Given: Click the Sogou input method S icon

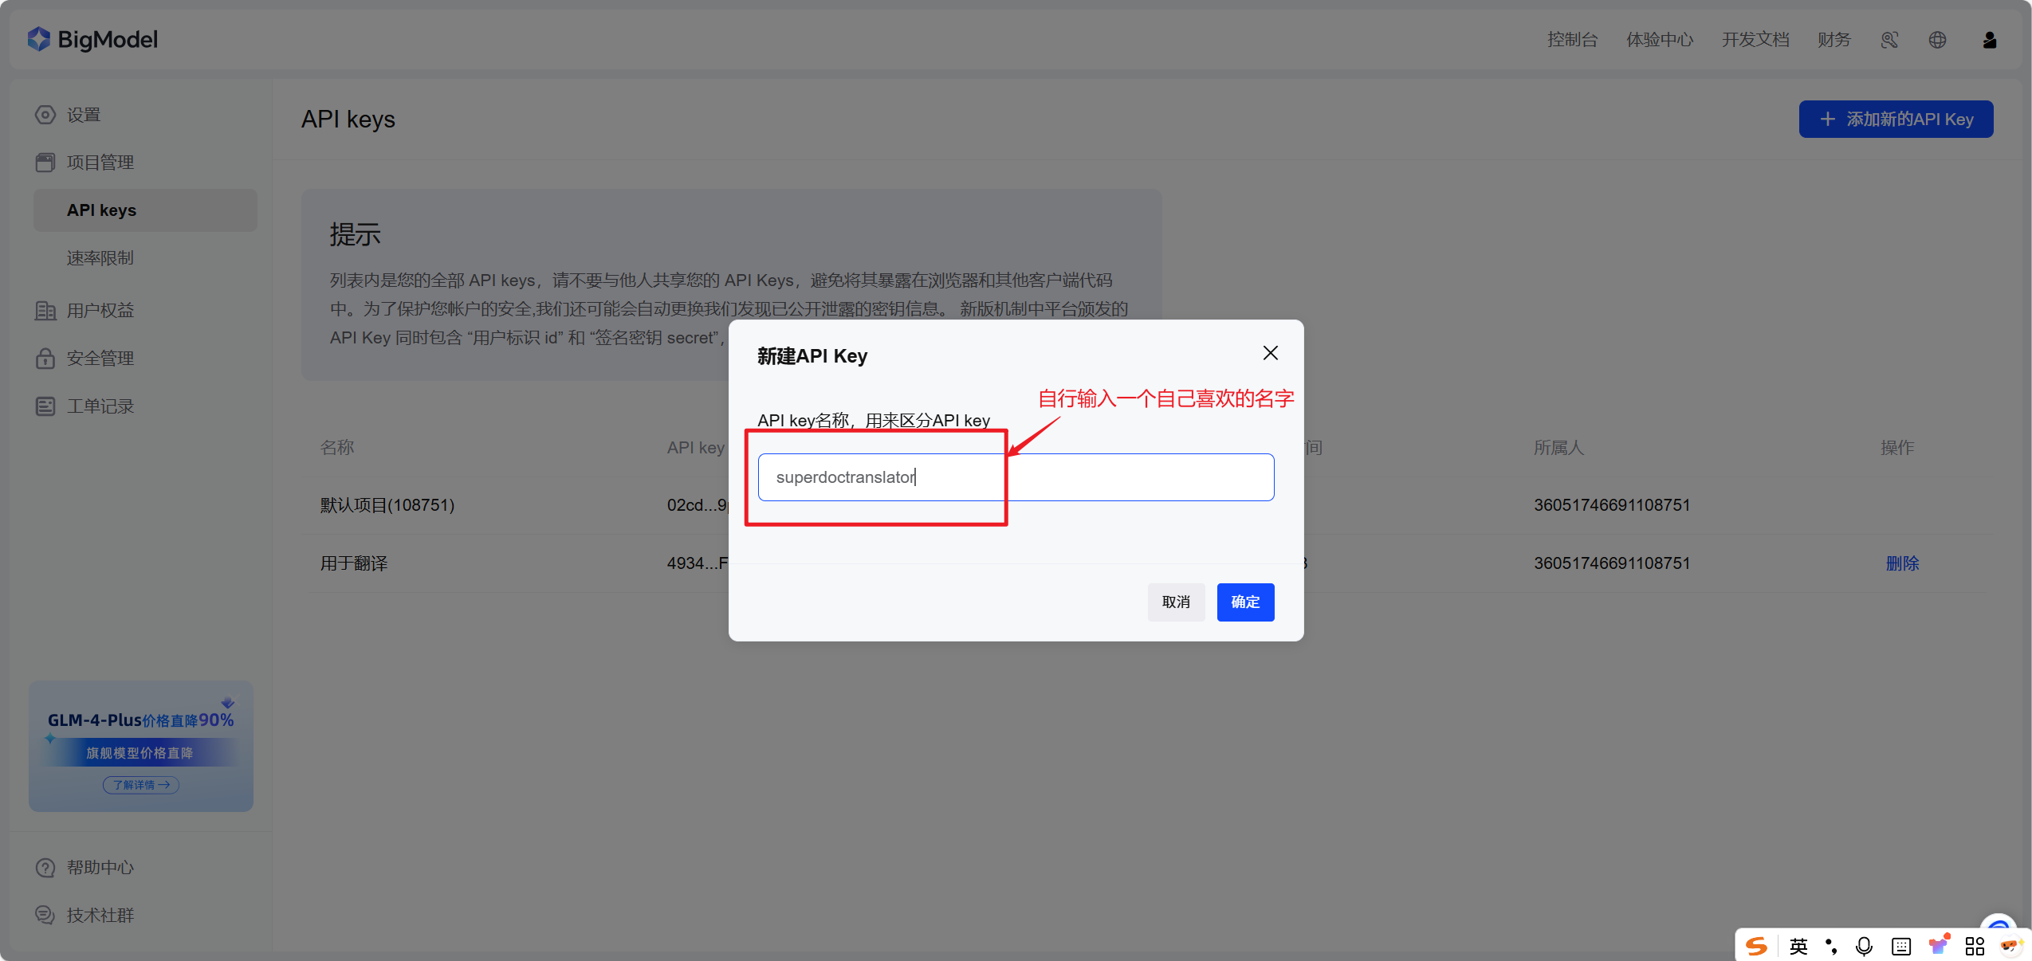Looking at the screenshot, I should coord(1756,946).
